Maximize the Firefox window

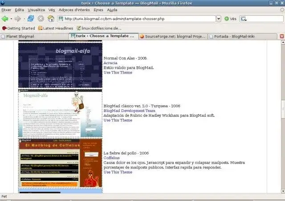click(x=277, y=3)
